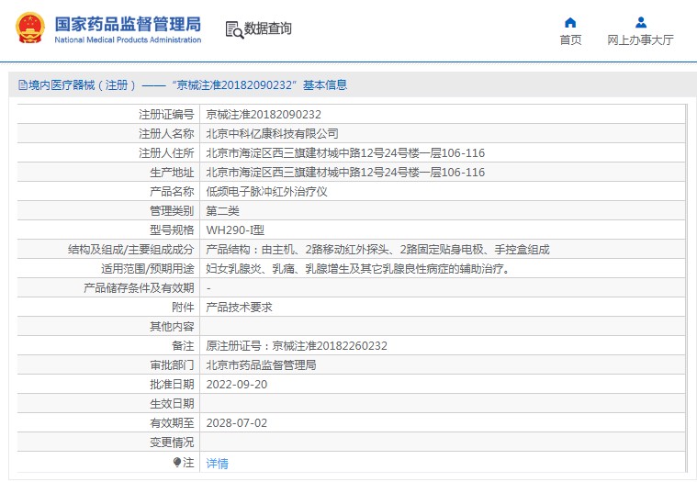Click the 其他内容 row label
The width and height of the screenshot is (697, 482).
[172, 327]
